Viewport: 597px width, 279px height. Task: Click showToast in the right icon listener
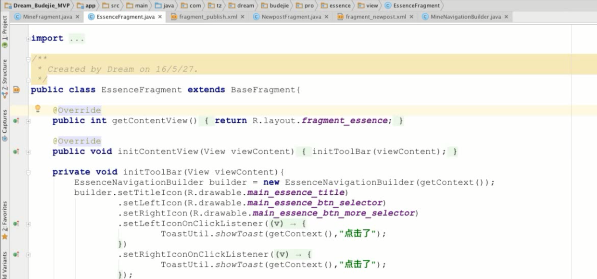[239, 265]
